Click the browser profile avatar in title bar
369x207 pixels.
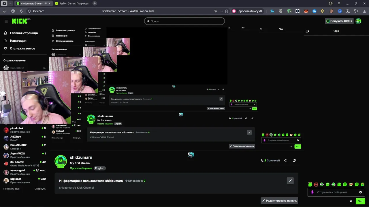pos(331,3)
